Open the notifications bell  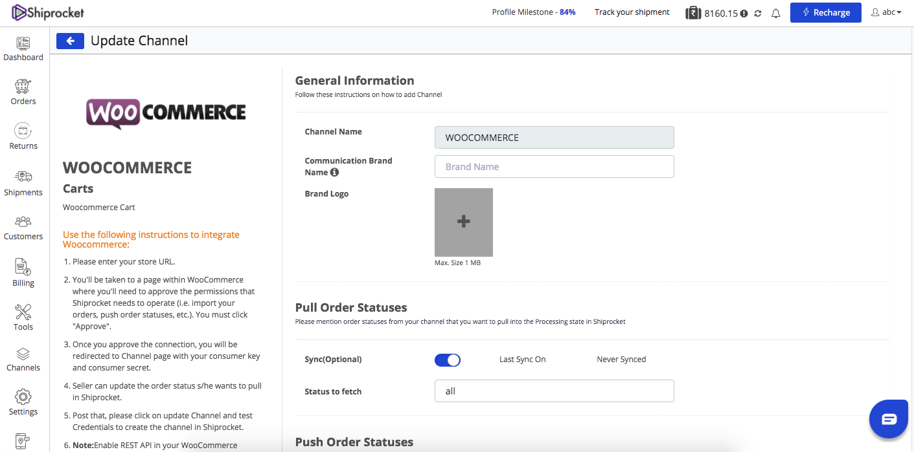tap(776, 13)
